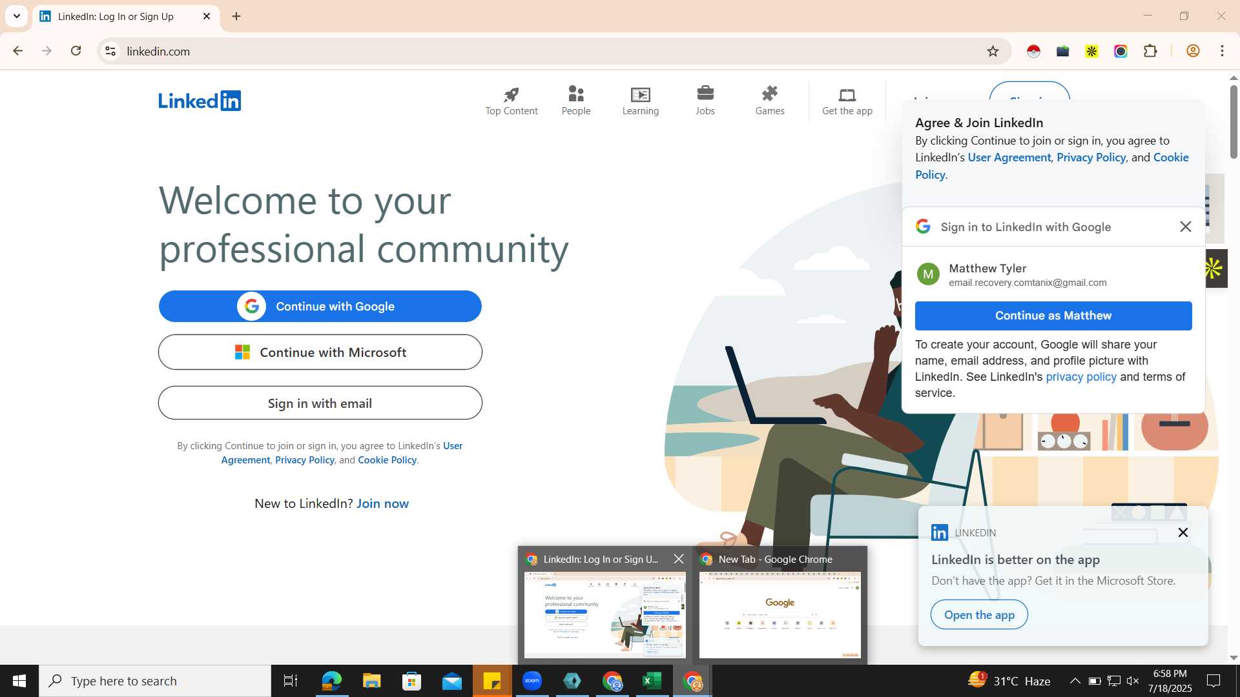Screen dimensions: 1240x697
Task: Open Microsoft Edge from the taskbar
Action: 331,681
